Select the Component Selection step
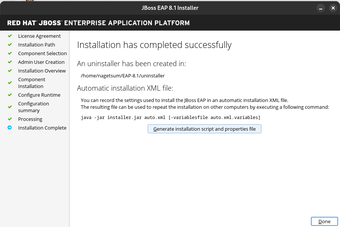340x227 pixels. (42, 53)
